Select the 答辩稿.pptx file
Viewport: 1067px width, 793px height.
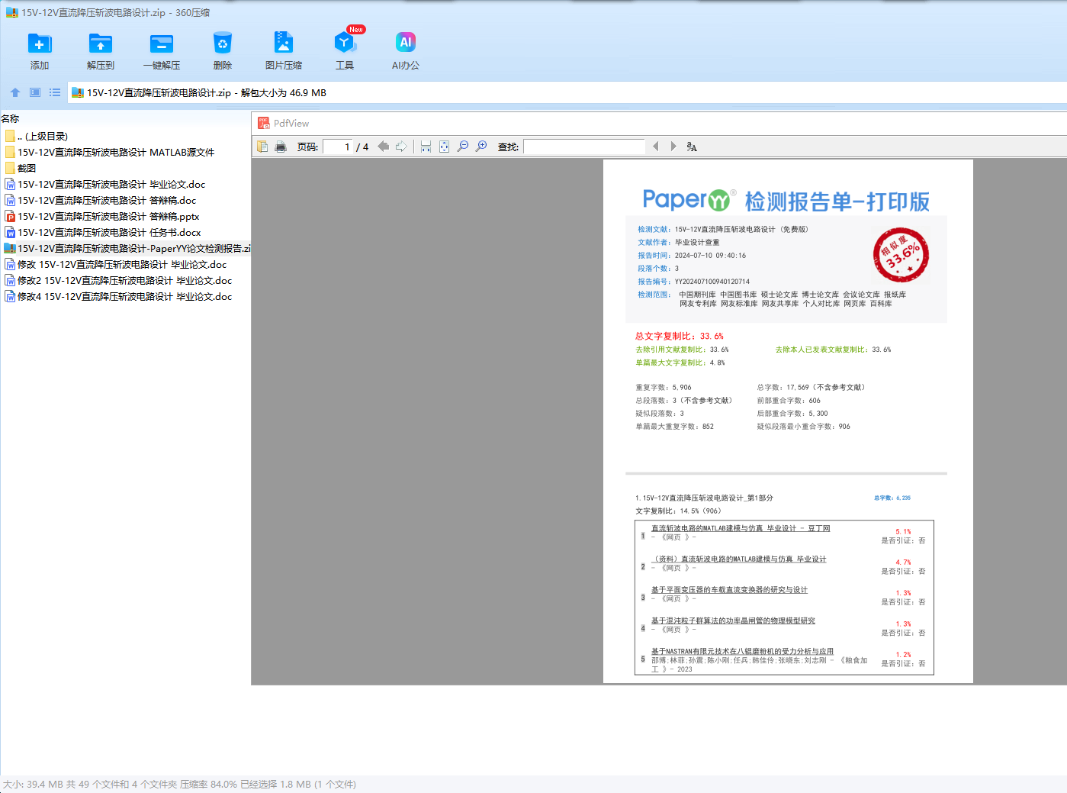click(102, 217)
